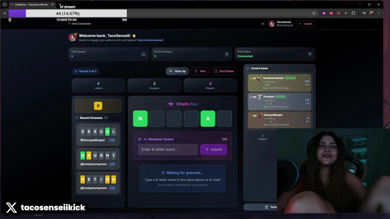The height and width of the screenshot is (219, 390).
Task: Open the browser extensions puzzle icon
Action: 353,13
